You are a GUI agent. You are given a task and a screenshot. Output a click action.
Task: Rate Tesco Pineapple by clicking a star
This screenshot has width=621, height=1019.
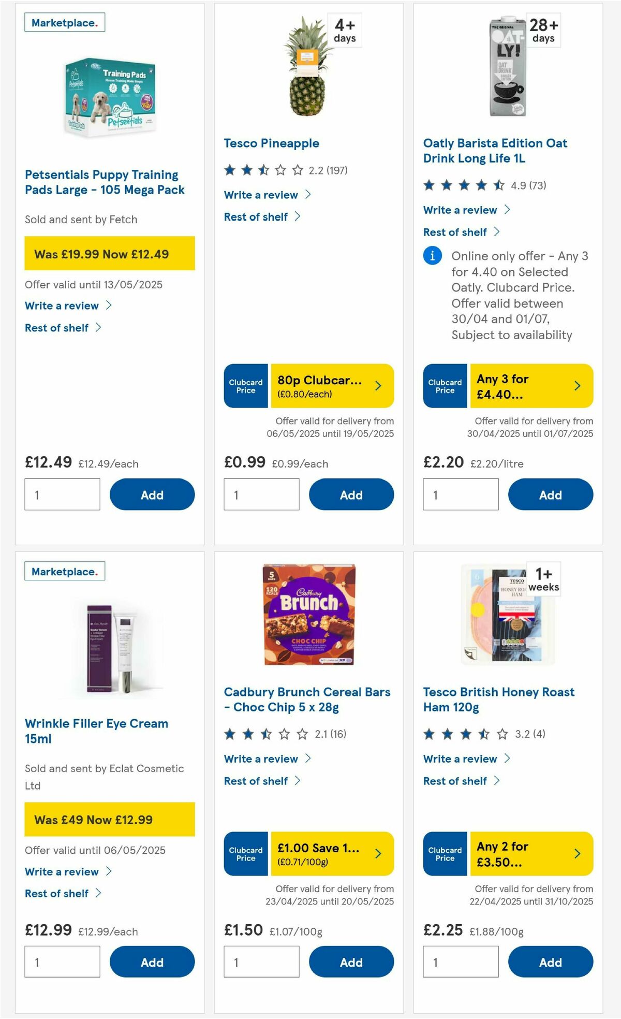click(x=243, y=168)
